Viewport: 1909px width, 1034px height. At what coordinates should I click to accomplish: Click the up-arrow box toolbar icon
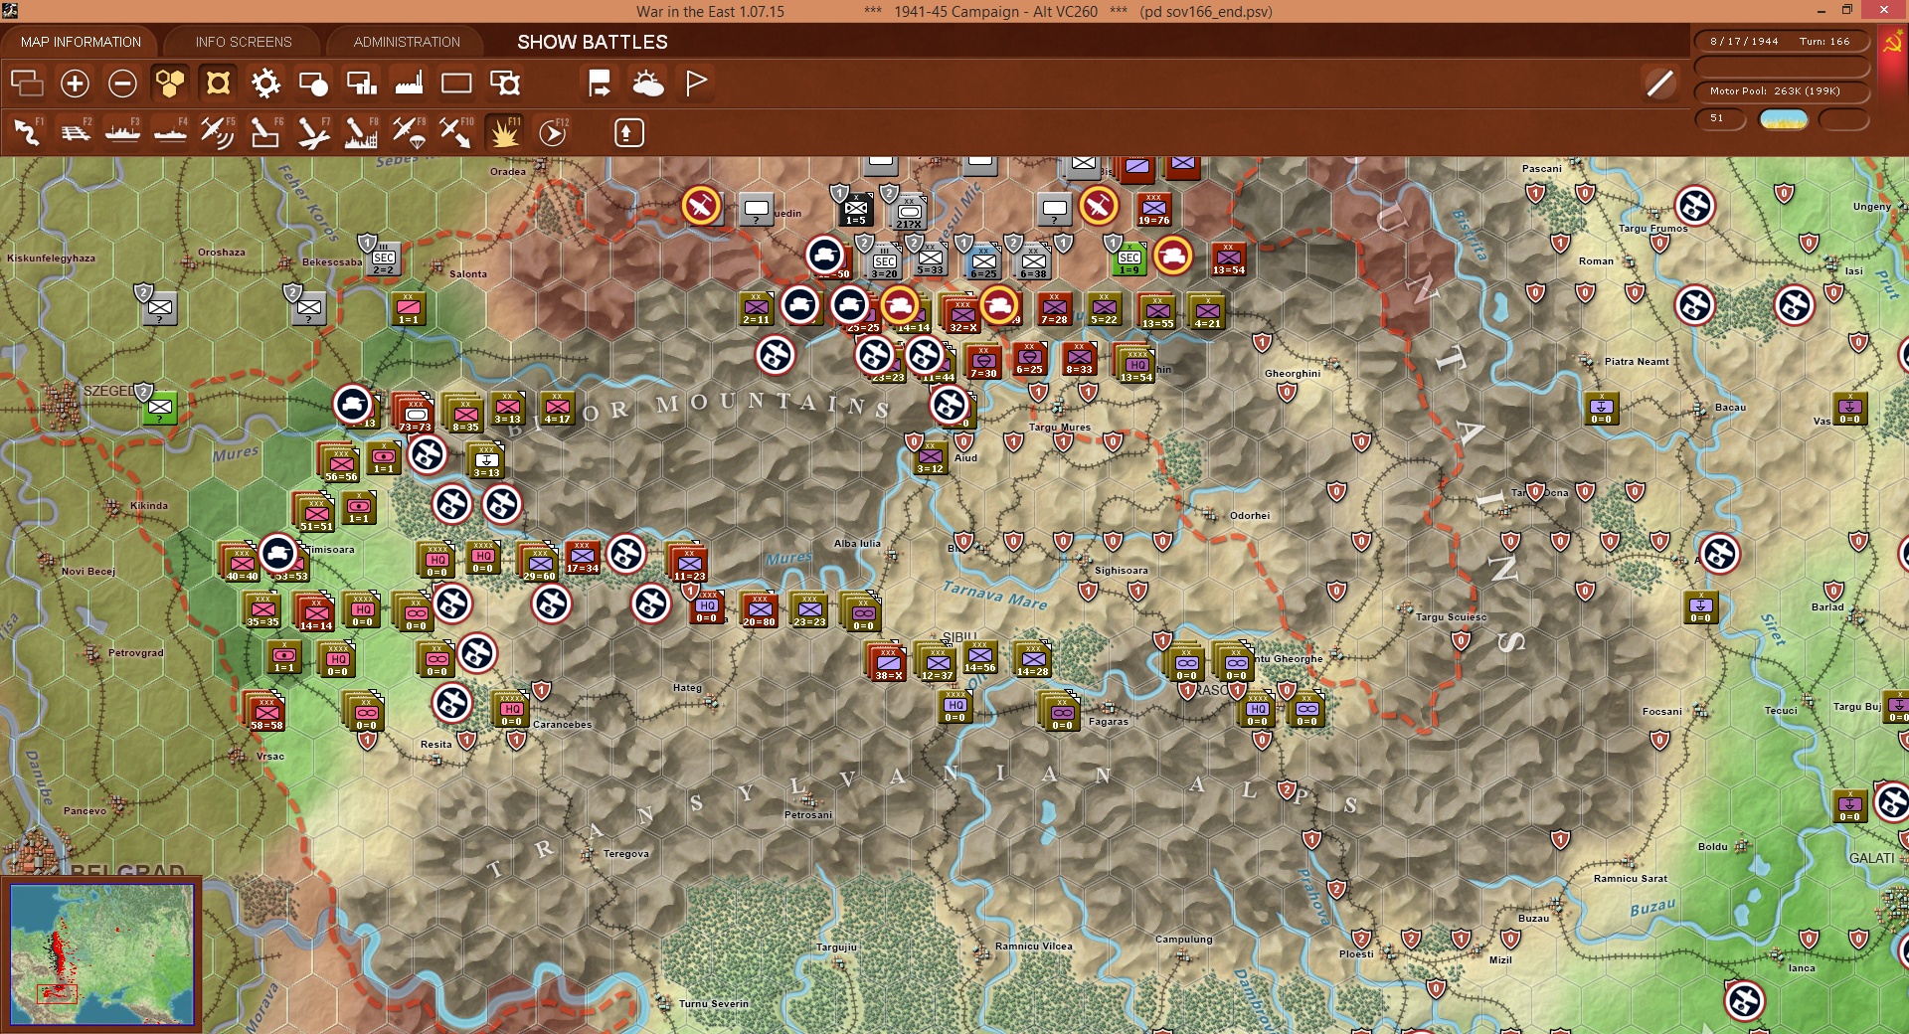[x=628, y=132]
